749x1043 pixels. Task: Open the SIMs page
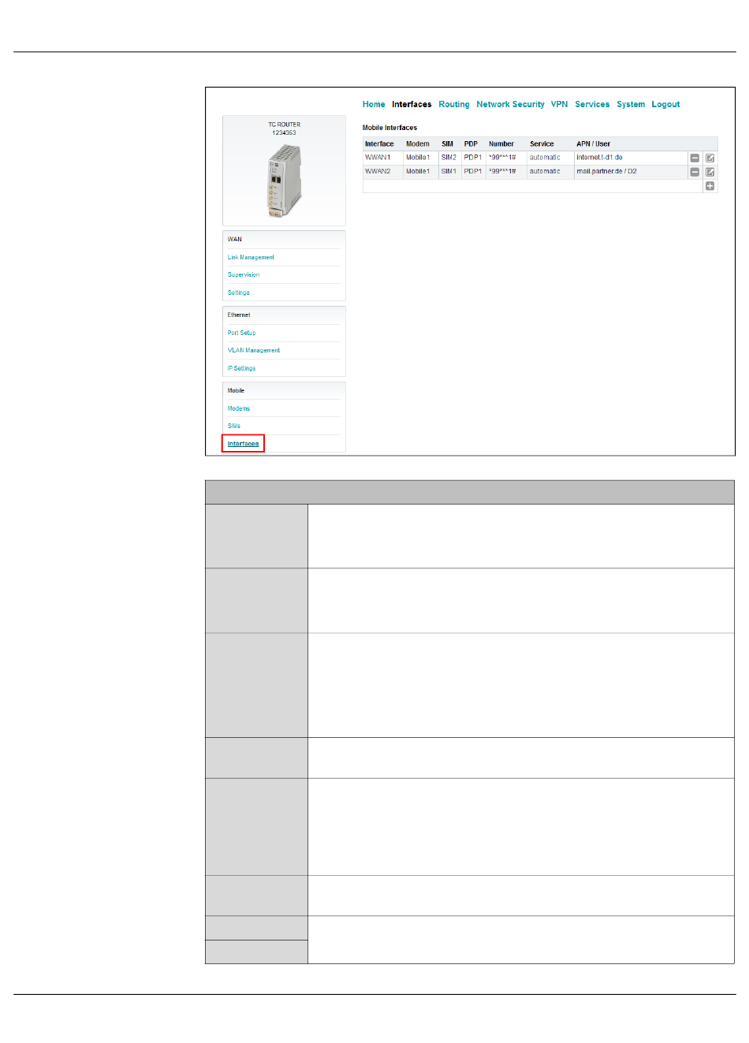[x=233, y=426]
